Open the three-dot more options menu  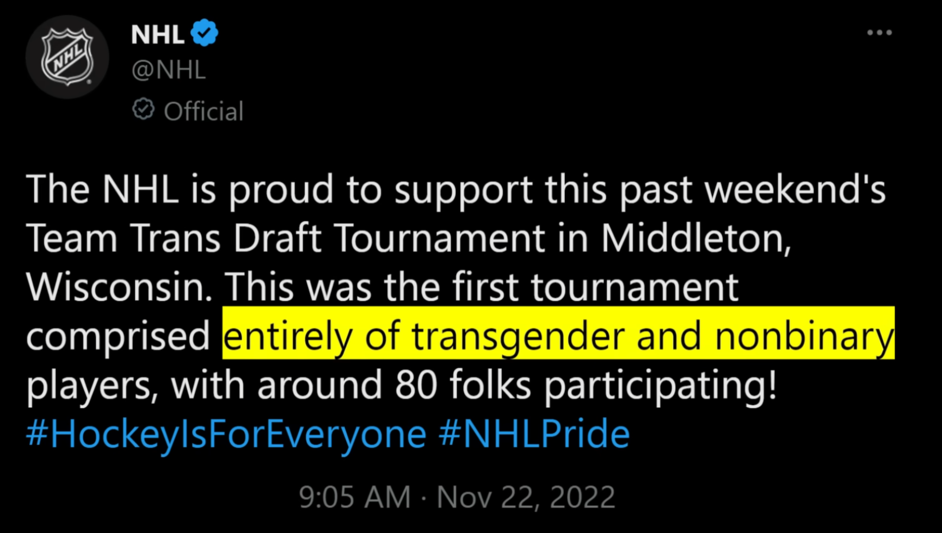tap(879, 33)
